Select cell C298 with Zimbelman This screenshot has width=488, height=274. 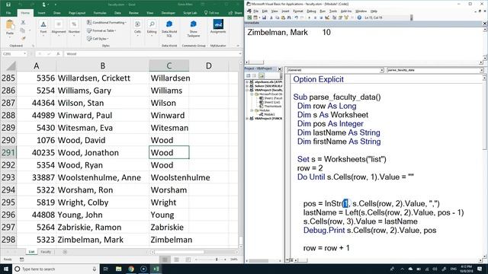tap(169, 240)
